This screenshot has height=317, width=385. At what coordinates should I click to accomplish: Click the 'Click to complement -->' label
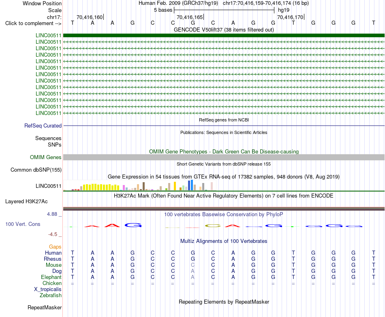[x=33, y=23]
